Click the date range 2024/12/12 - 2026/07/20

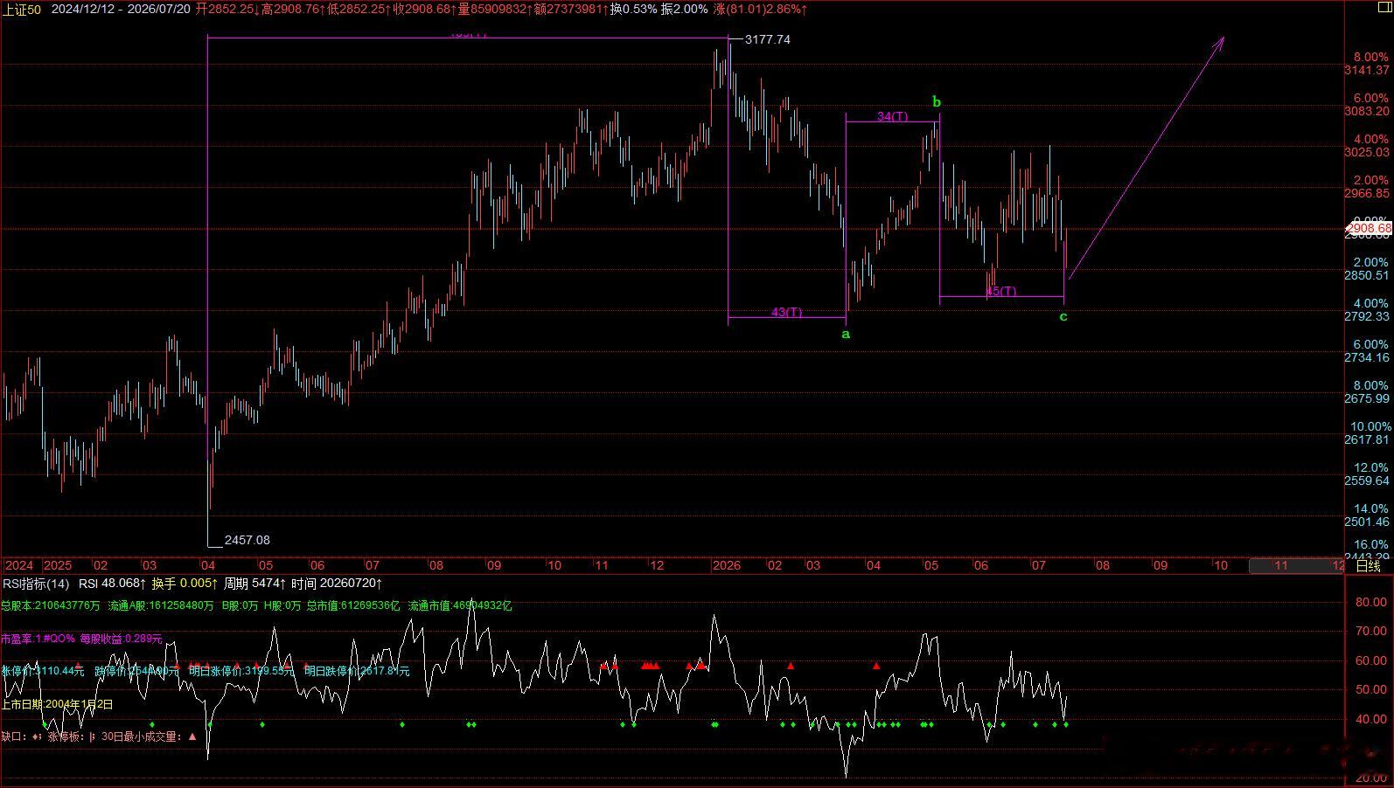click(121, 9)
